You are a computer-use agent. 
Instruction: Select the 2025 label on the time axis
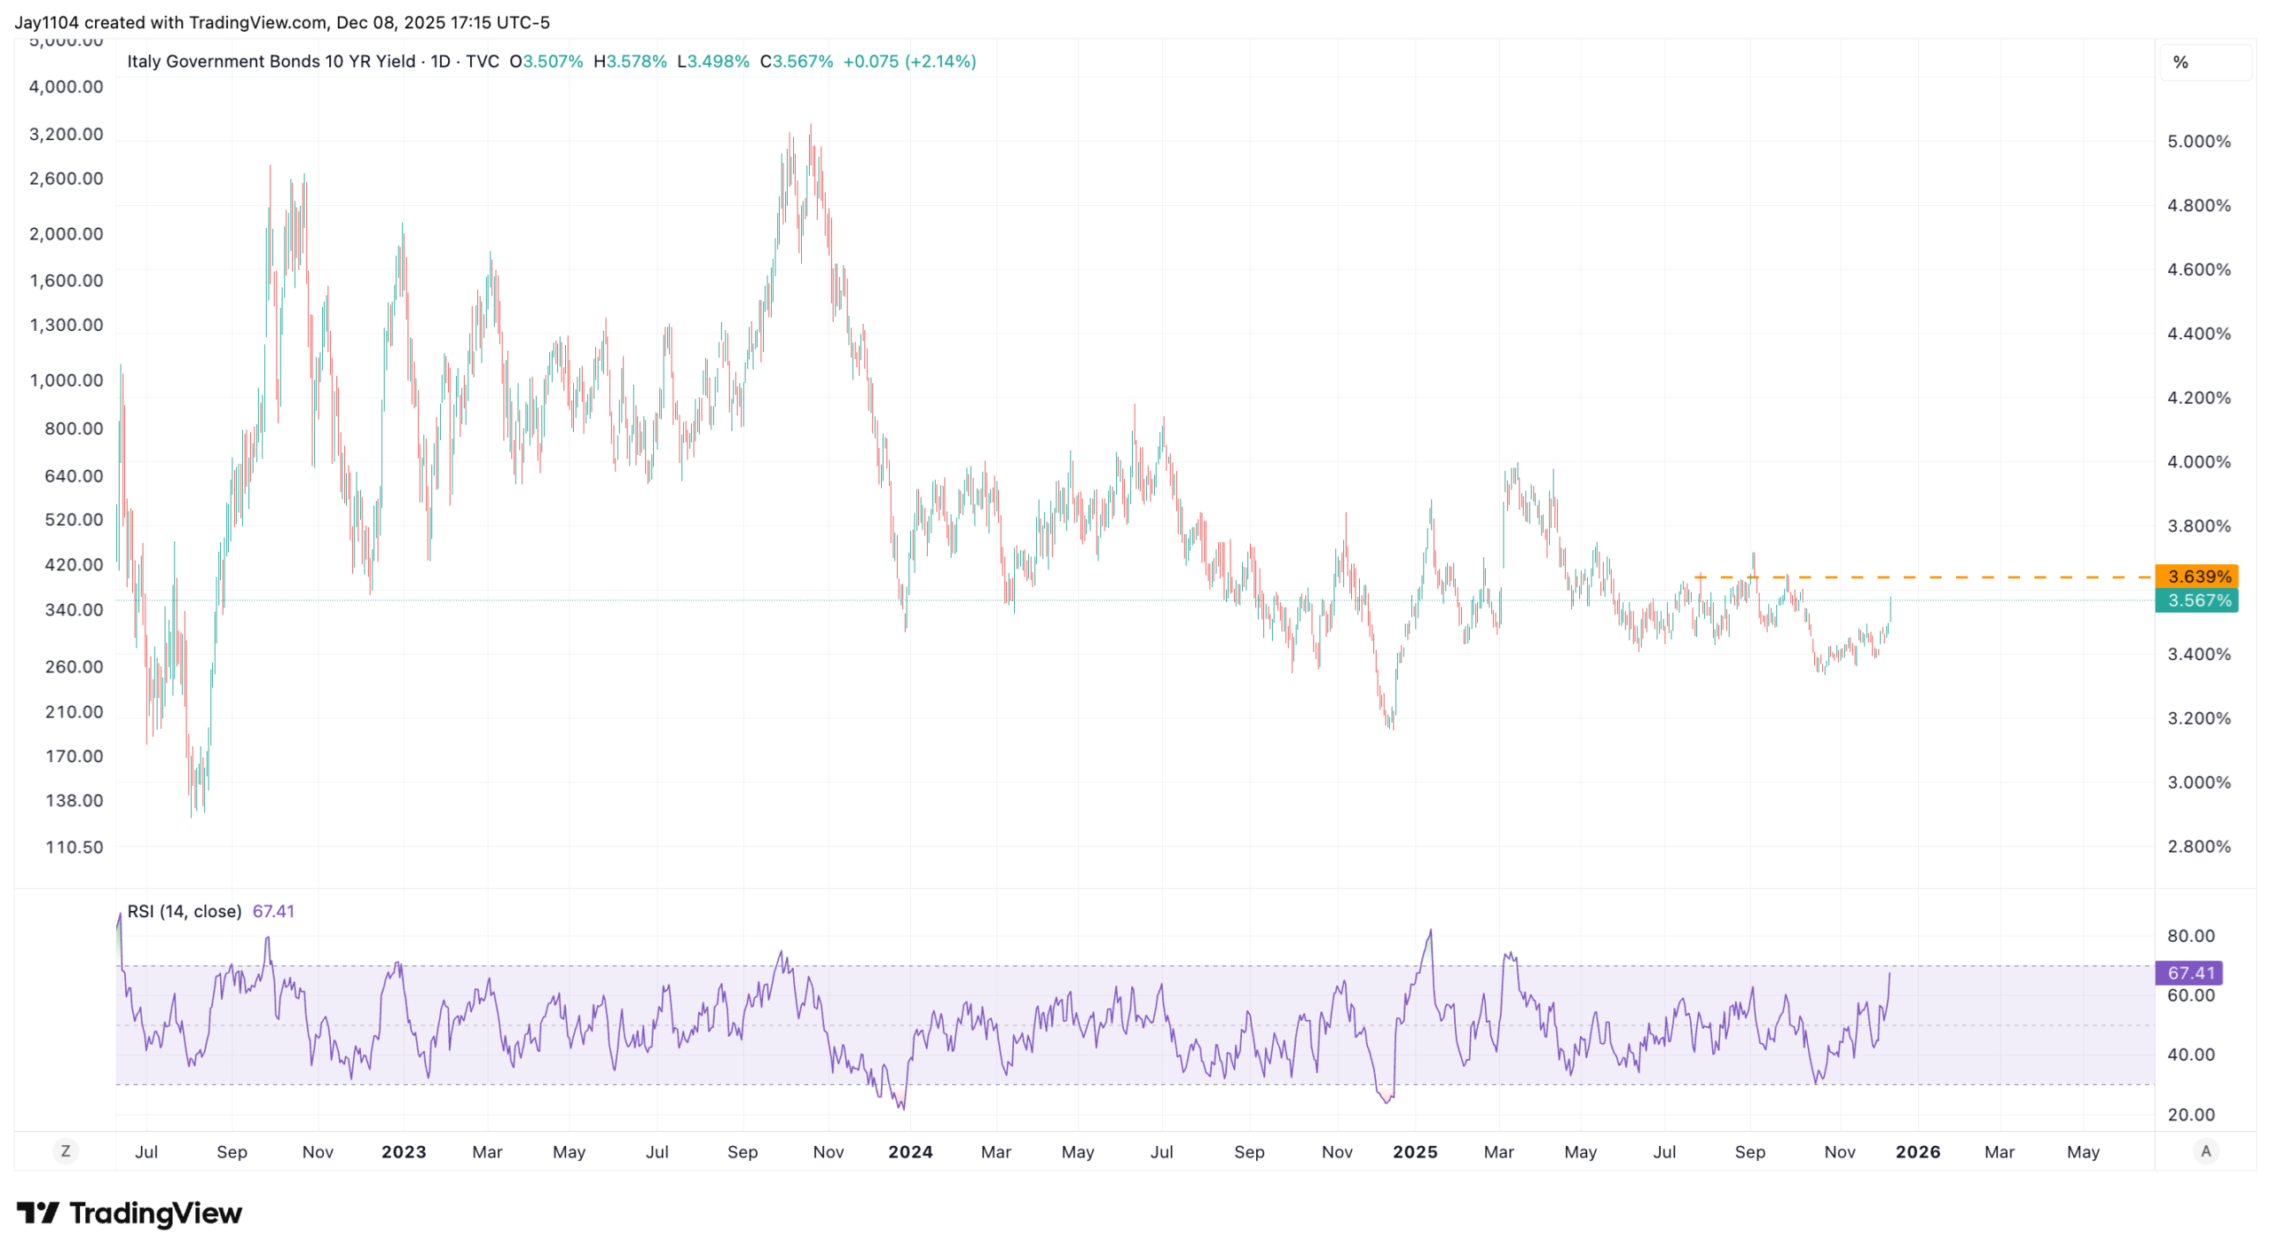[x=1415, y=1151]
